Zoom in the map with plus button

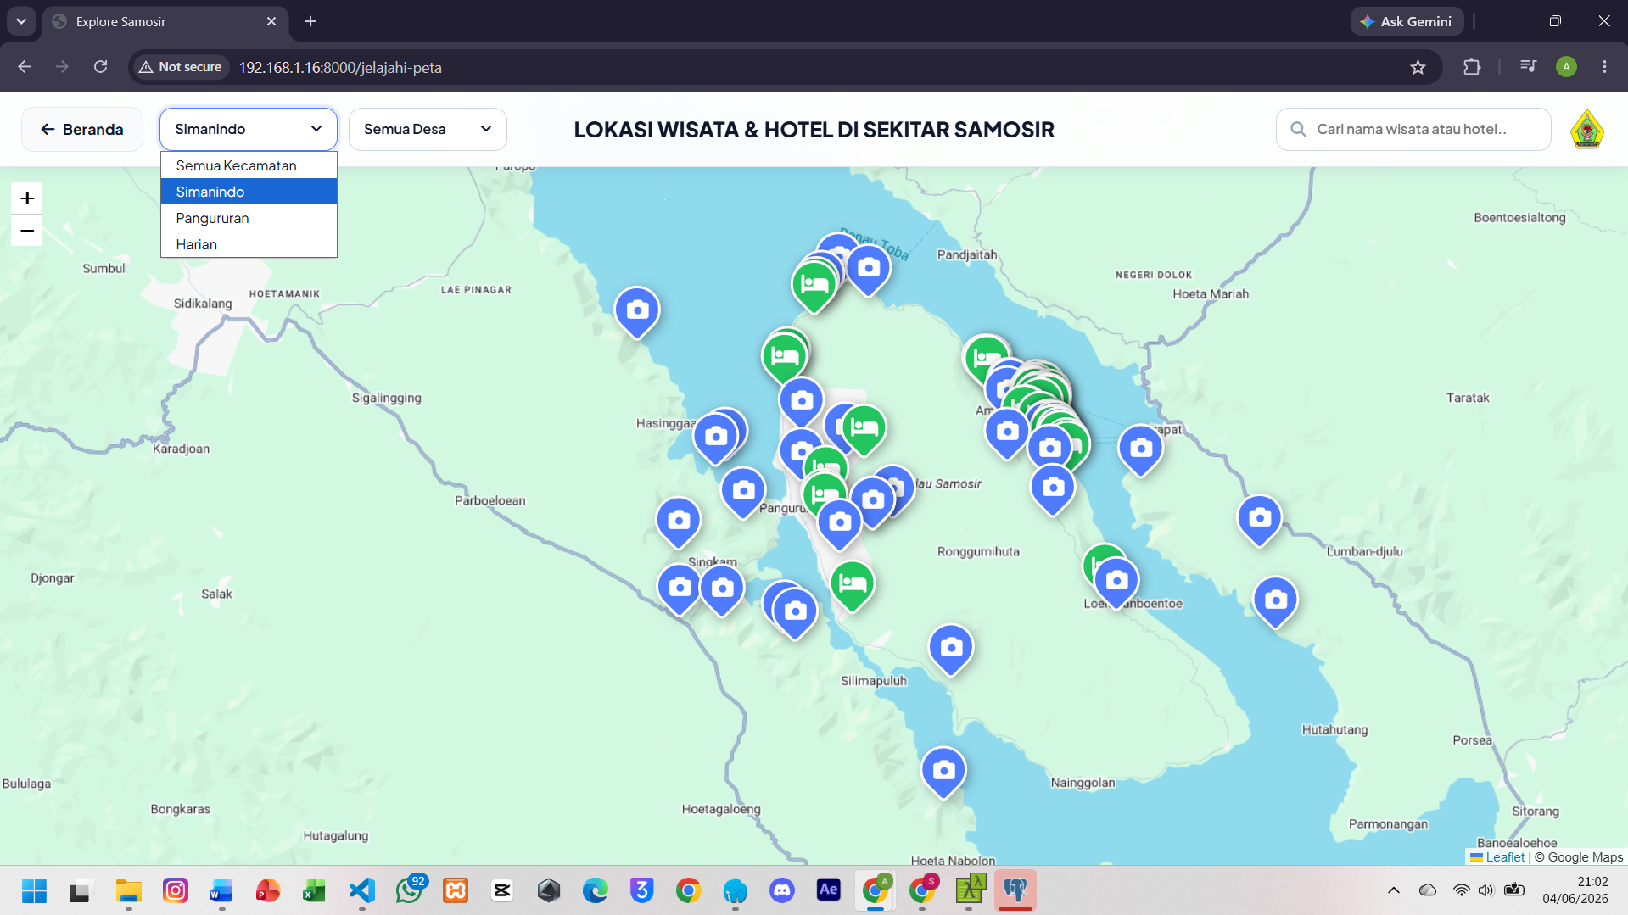[27, 198]
